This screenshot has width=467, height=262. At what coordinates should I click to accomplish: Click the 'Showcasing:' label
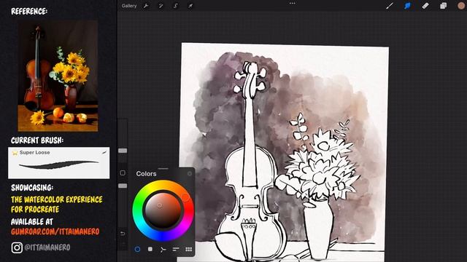(x=32, y=188)
